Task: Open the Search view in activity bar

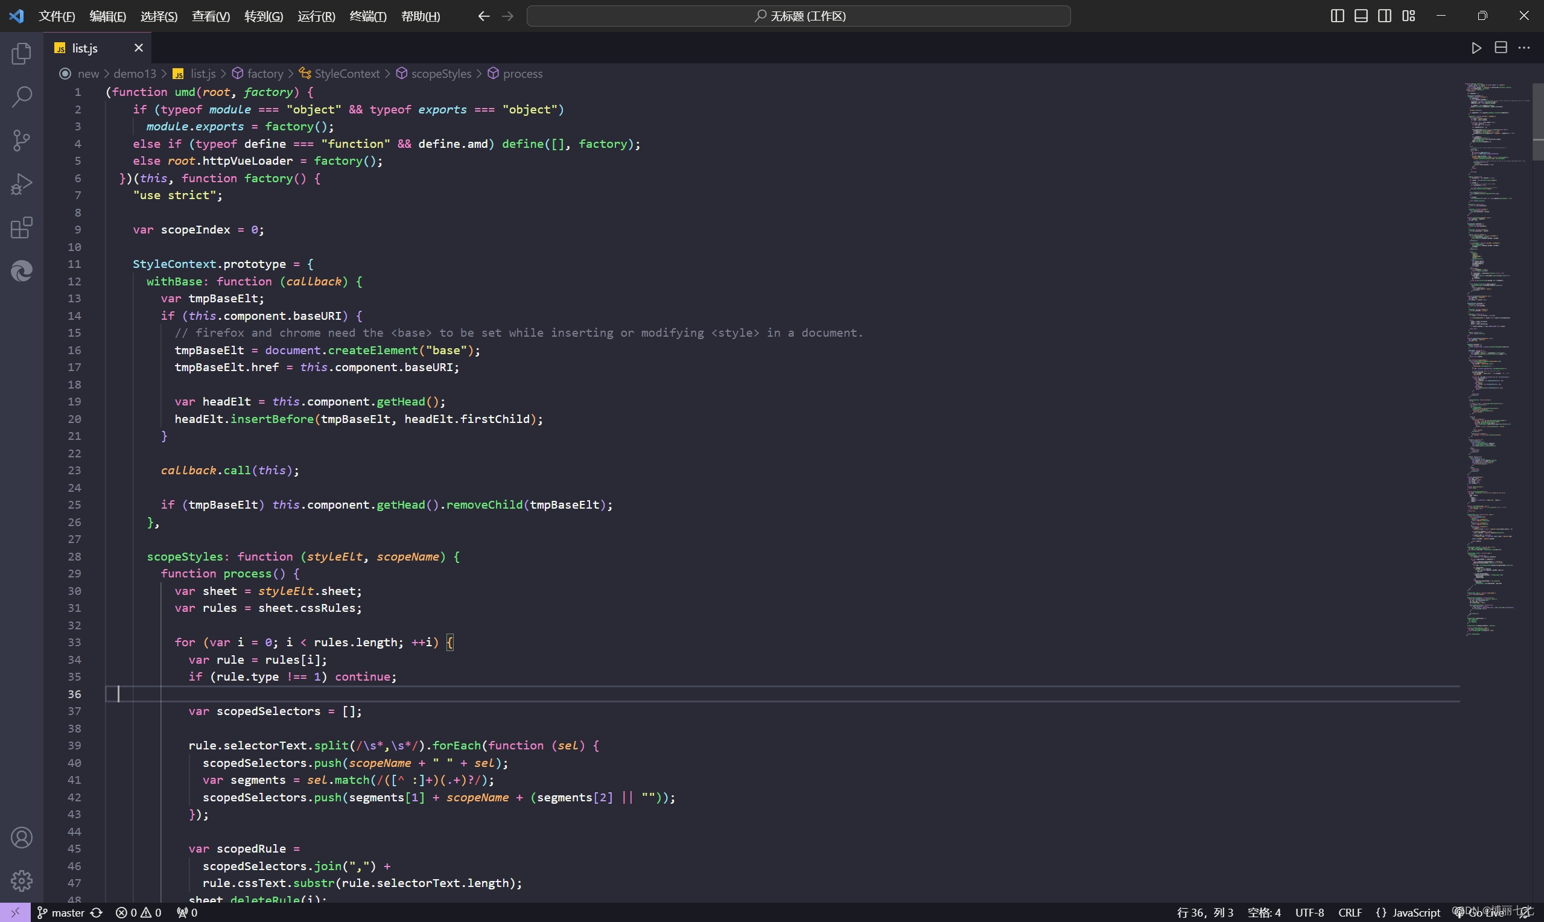Action: coord(22,97)
